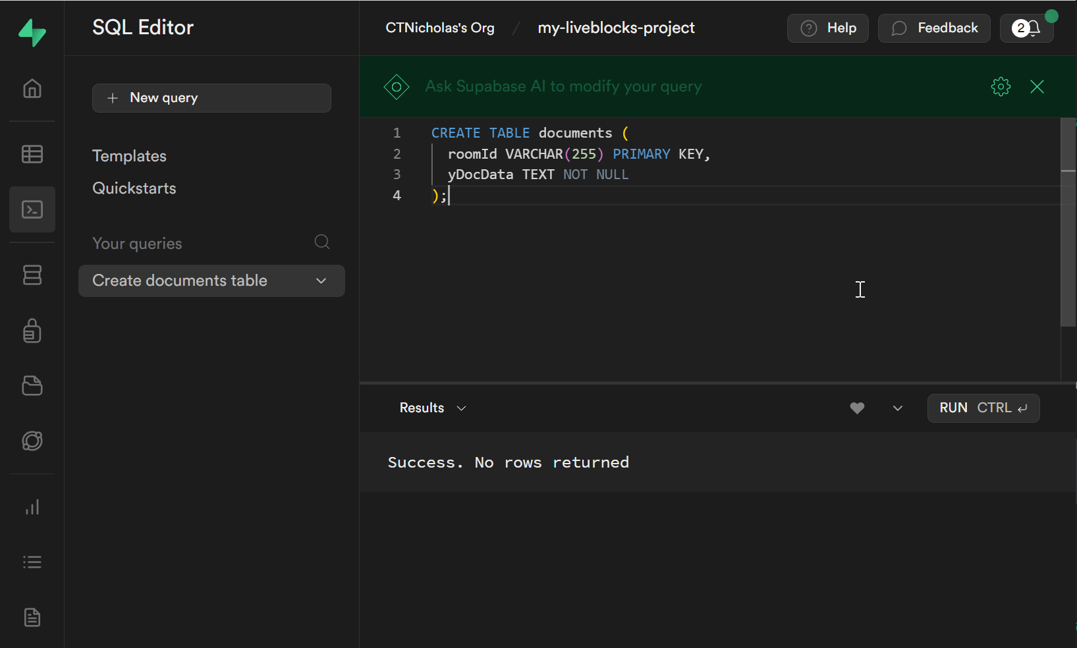This screenshot has width=1077, height=648.
Task: Switch to the Templates section
Action: pyautogui.click(x=129, y=156)
